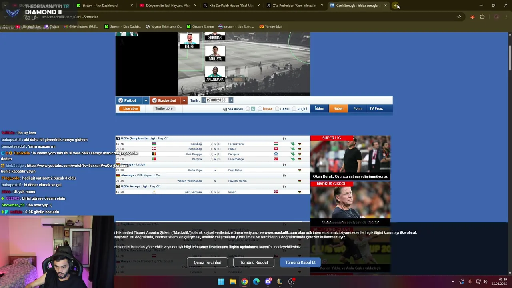Screen dimensions: 512x288
Task: Open the Gelen Kutusu bookmark
Action: [81, 27]
